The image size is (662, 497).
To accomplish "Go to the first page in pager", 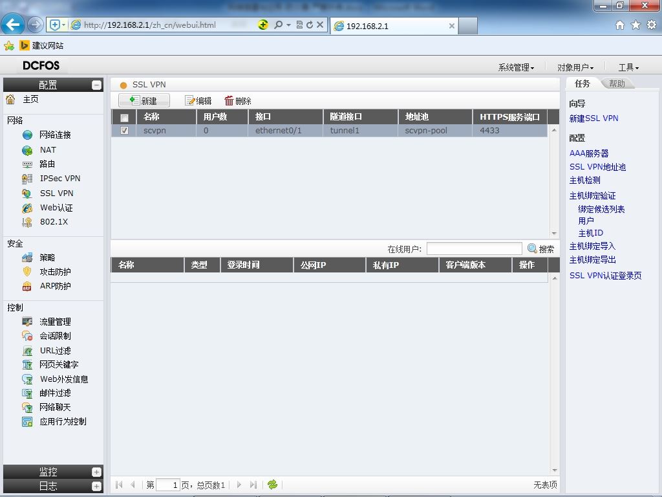I will click(x=119, y=485).
